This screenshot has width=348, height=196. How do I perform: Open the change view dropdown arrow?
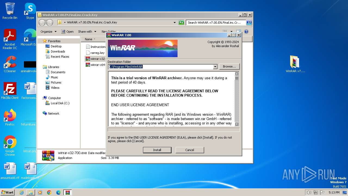tap(231, 32)
